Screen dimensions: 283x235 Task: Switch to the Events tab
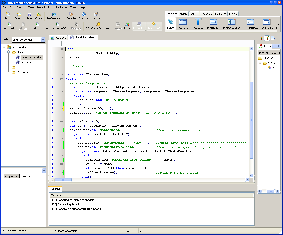pos(25,176)
